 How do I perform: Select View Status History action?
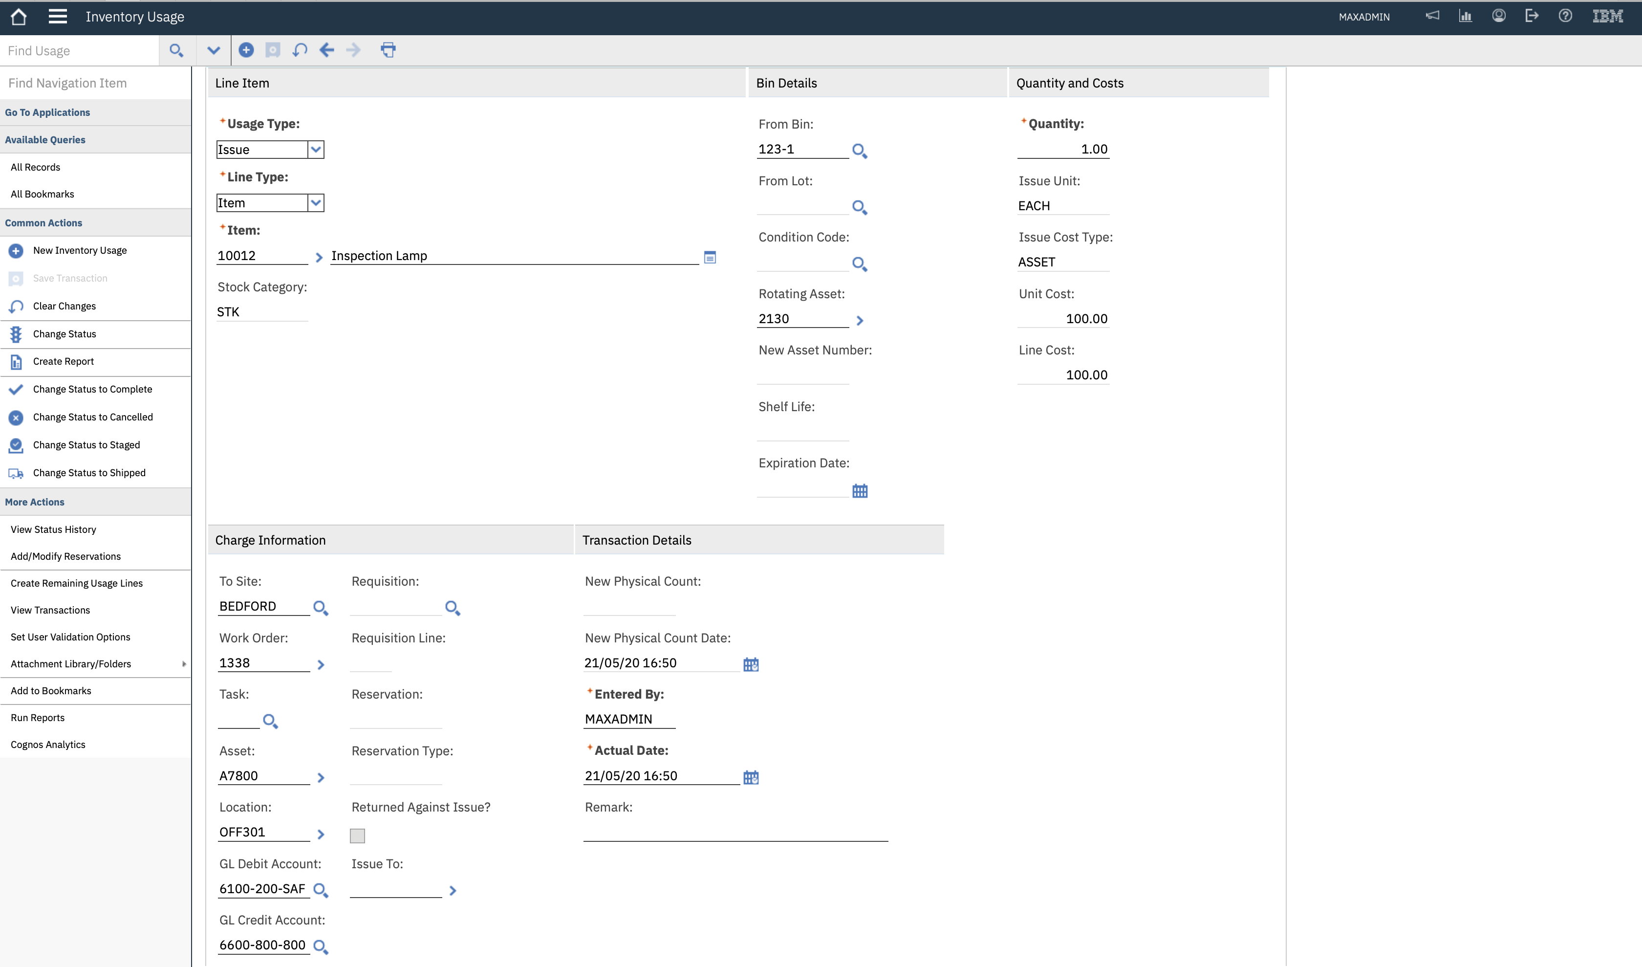(53, 529)
